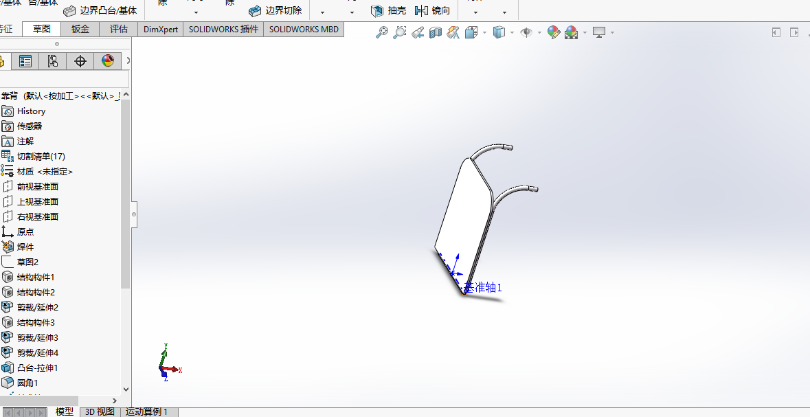Image resolution: width=810 pixels, height=417 pixels.
Task: Select History in the feature tree
Action: (x=23, y=111)
